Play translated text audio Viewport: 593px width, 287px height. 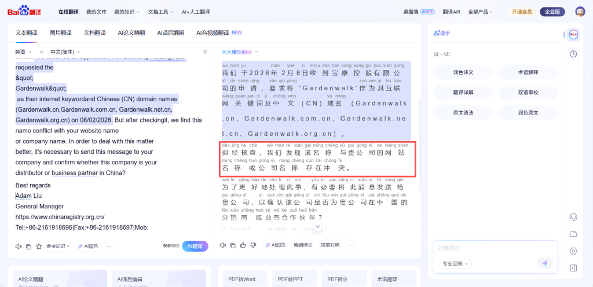pos(223,245)
